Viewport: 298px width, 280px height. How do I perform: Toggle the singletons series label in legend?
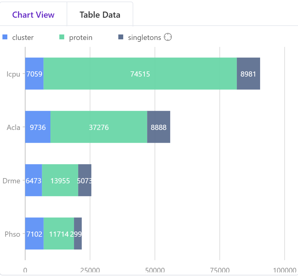[x=144, y=38]
